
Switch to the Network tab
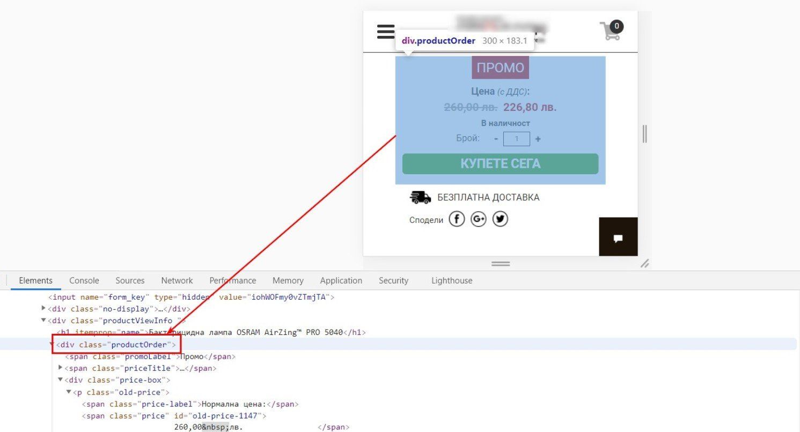pyautogui.click(x=177, y=280)
